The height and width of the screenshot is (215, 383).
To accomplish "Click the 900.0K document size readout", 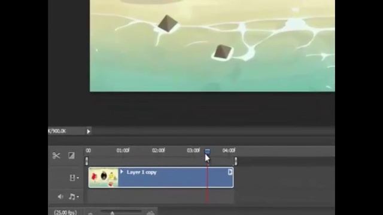I will [x=57, y=131].
